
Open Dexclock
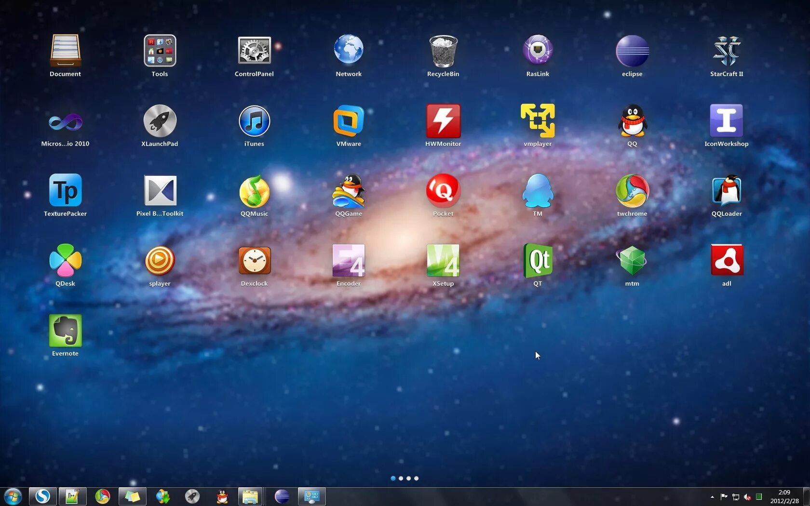click(254, 260)
